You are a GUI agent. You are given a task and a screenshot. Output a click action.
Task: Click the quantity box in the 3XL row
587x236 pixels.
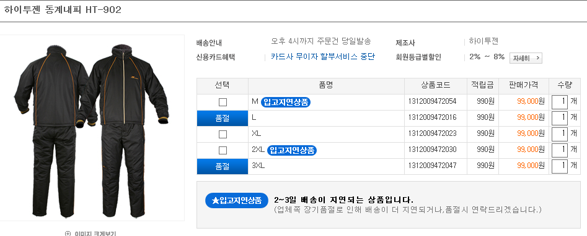560,166
